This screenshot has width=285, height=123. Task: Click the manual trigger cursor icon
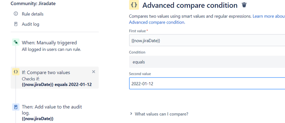[x=16, y=43]
